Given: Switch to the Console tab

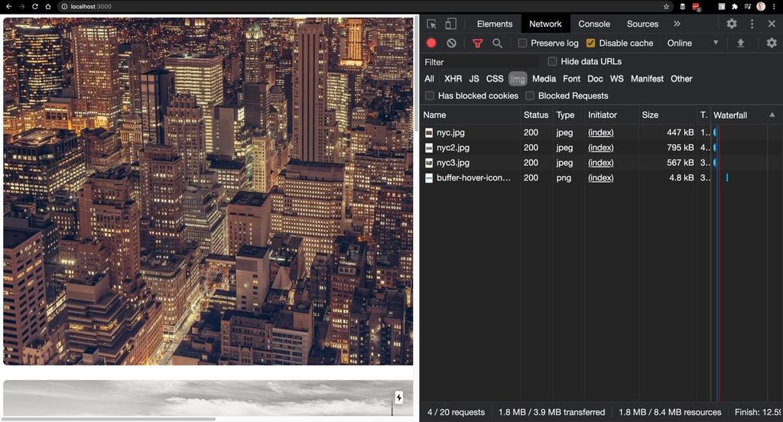Looking at the screenshot, I should [594, 24].
